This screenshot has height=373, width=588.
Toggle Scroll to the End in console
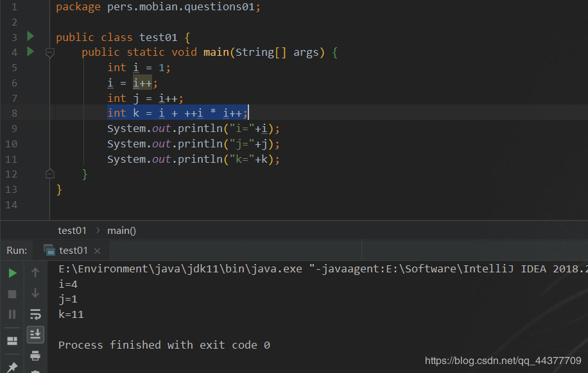(x=35, y=334)
